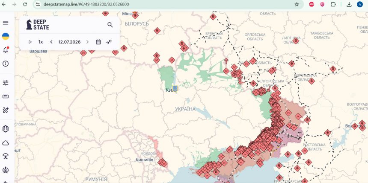The image size is (368, 183).
Task: Select the ruler measurement tool
Action: tap(6, 96)
